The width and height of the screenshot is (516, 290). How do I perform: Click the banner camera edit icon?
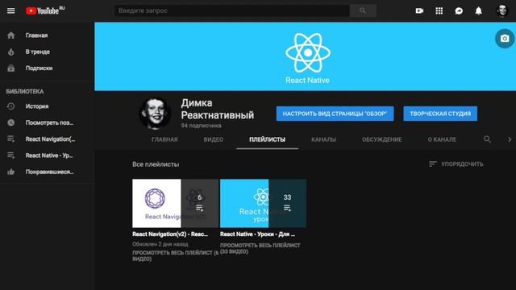click(x=505, y=39)
